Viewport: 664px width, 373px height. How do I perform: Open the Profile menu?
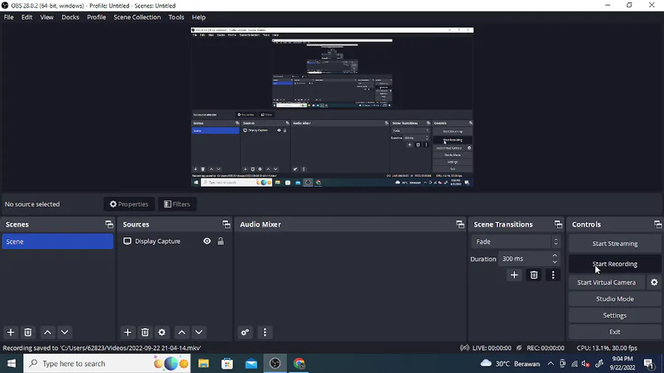[x=97, y=18]
